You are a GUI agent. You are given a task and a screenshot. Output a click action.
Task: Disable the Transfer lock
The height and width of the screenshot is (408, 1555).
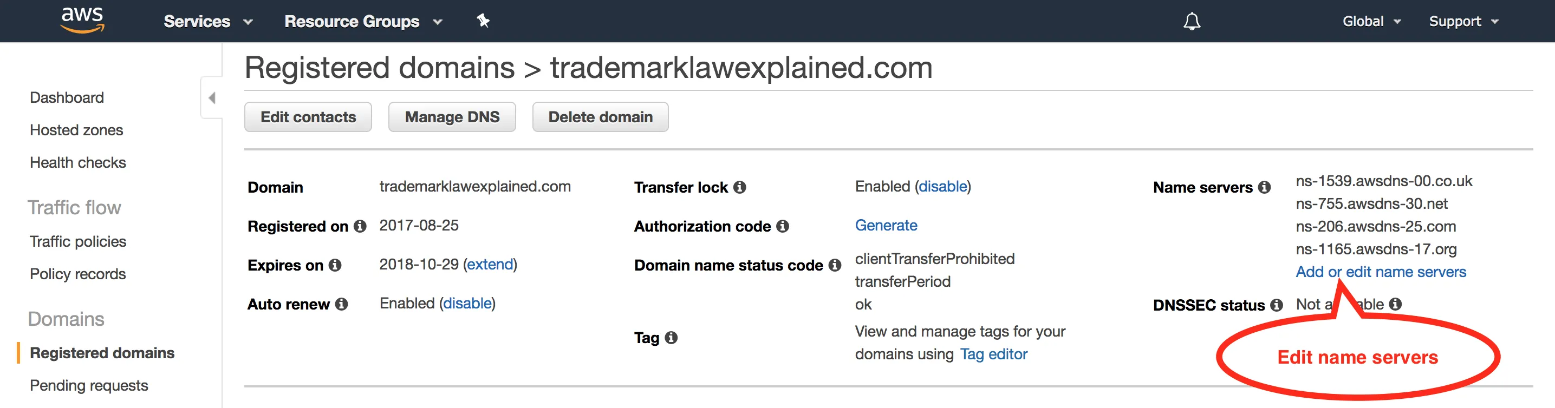point(942,186)
